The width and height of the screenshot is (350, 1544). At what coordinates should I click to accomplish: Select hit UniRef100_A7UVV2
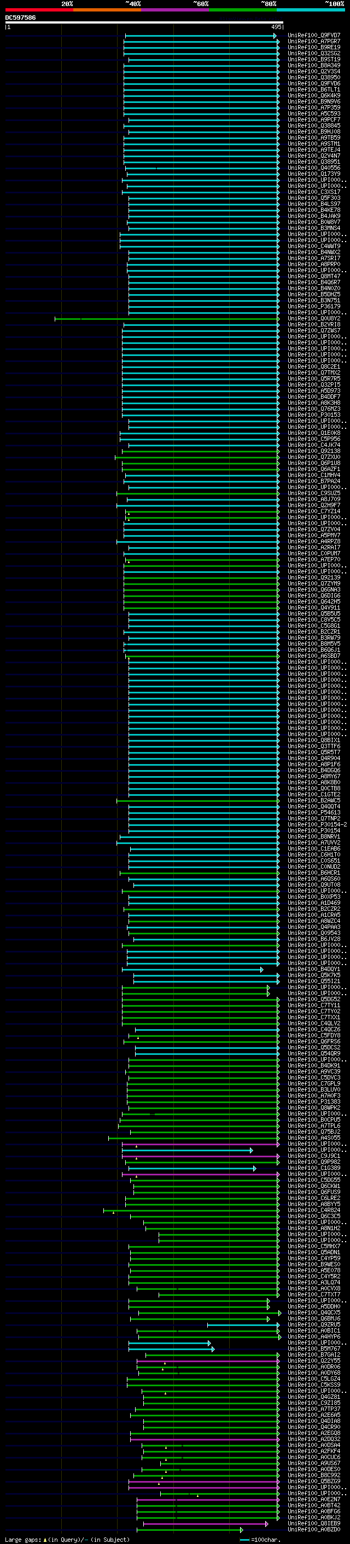tap(313, 843)
